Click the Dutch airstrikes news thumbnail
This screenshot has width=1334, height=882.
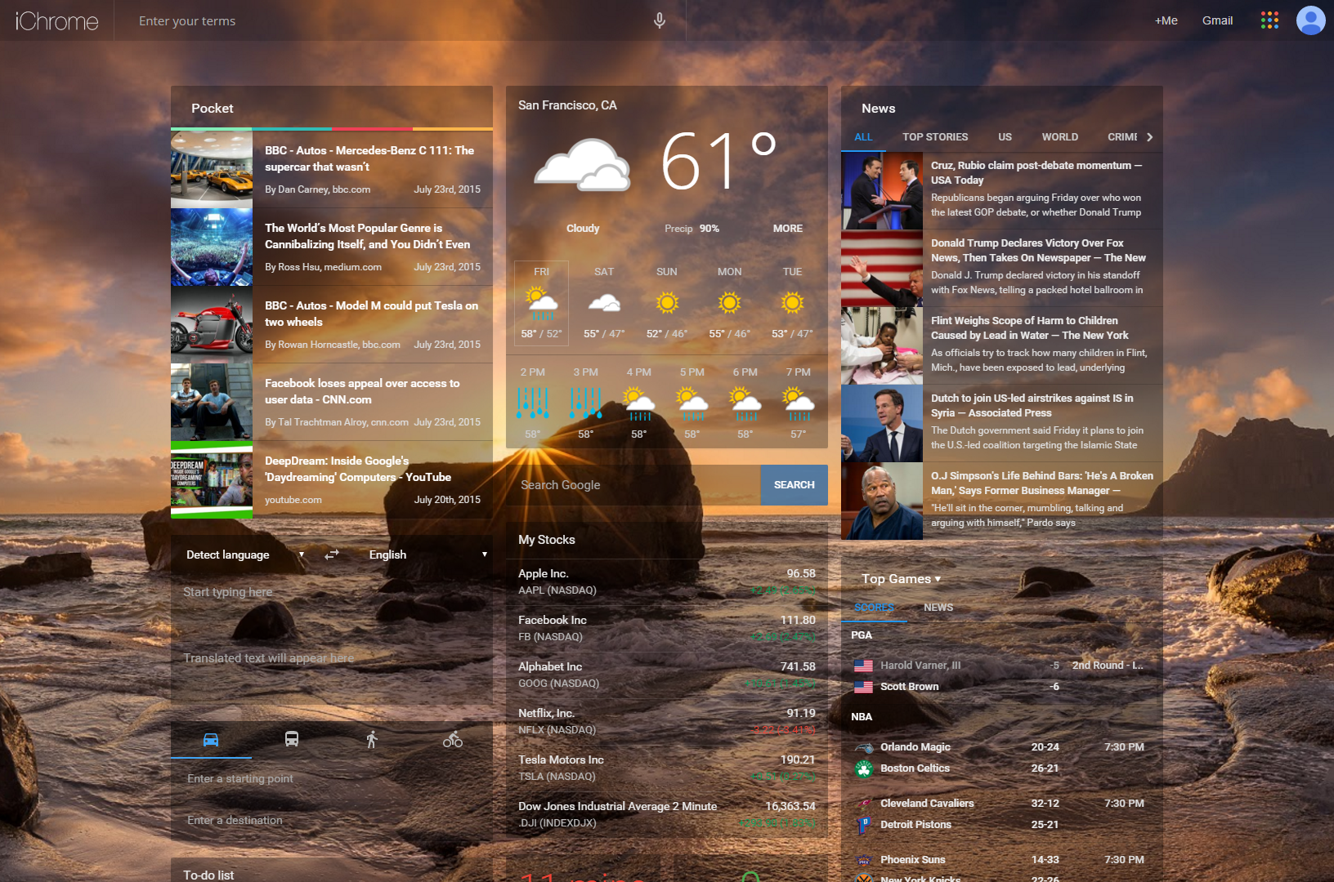pos(882,423)
